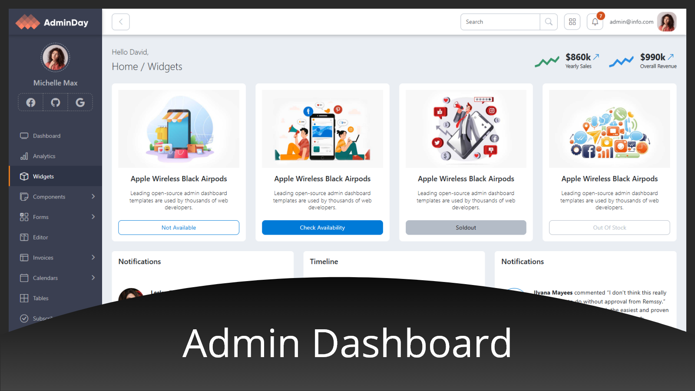Viewport: 695px width, 391px height.
Task: Click the Soldout button
Action: click(466, 228)
